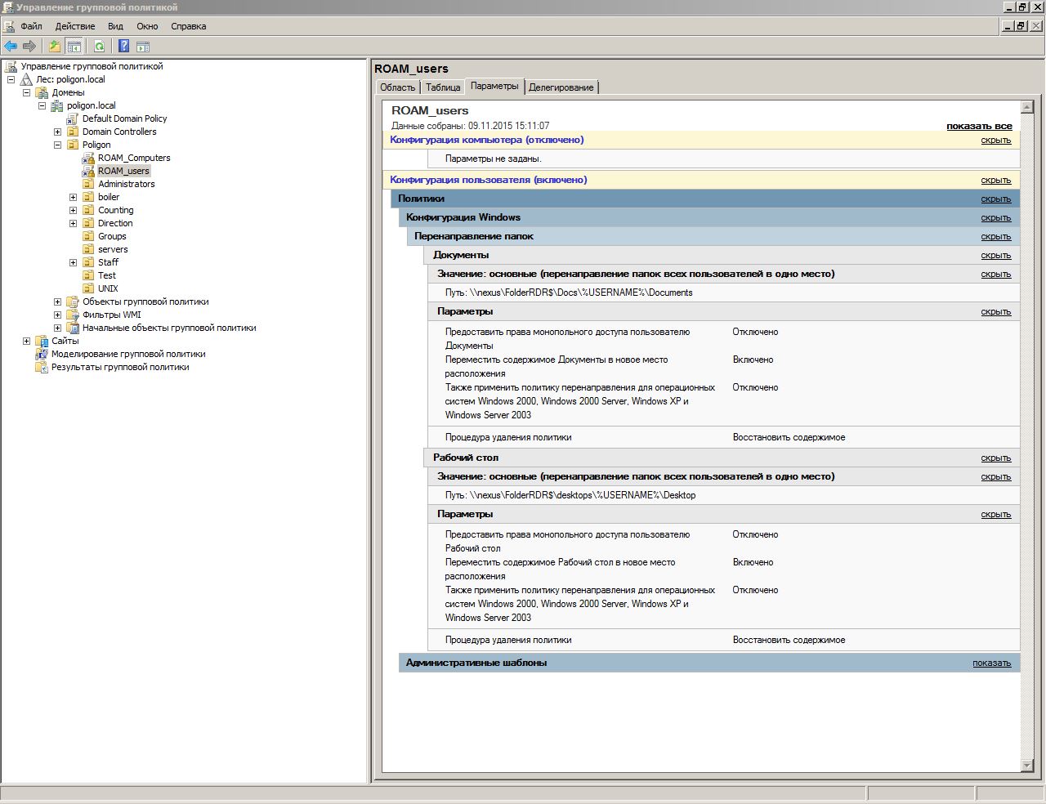Switch to the 'Таблица' tab
The height and width of the screenshot is (804, 1046).
pos(443,87)
